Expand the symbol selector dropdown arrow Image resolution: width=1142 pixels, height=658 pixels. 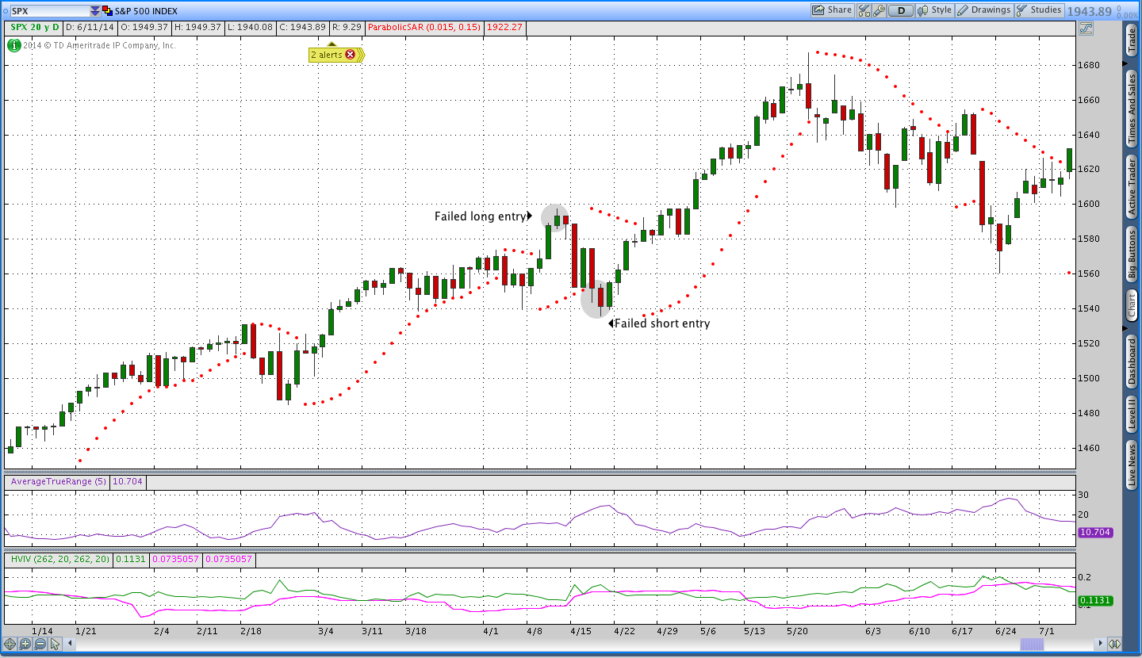[x=95, y=11]
